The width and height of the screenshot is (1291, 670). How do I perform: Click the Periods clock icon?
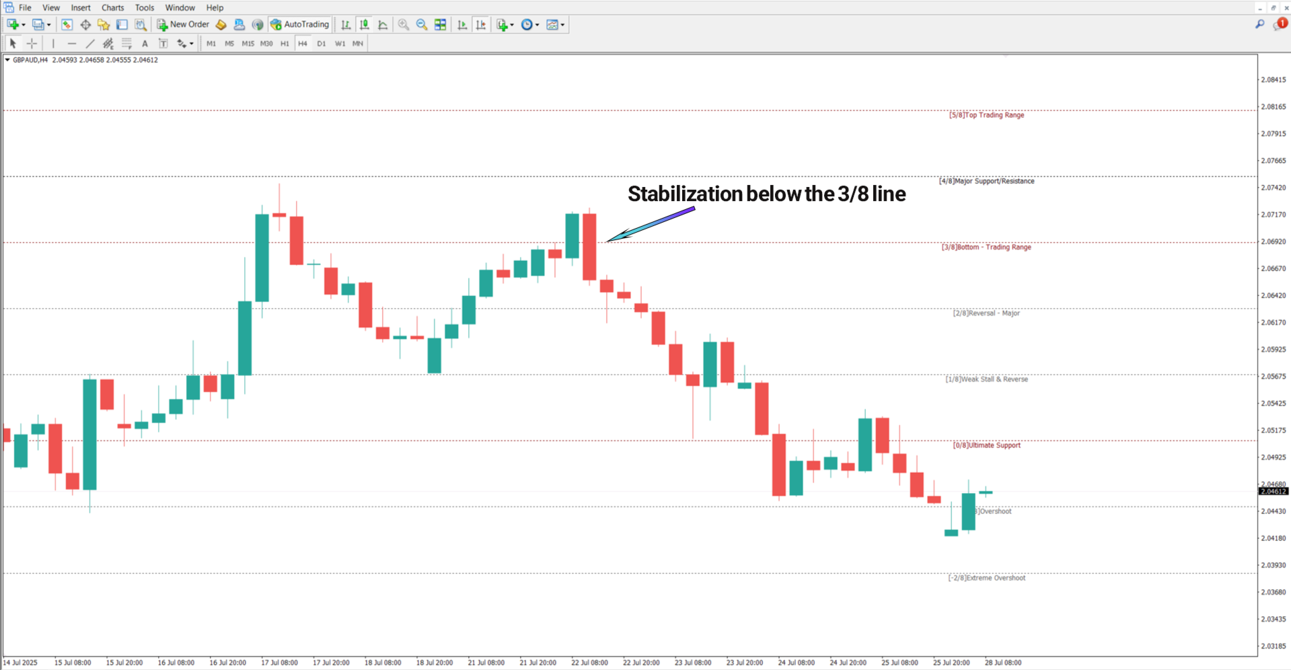(527, 24)
